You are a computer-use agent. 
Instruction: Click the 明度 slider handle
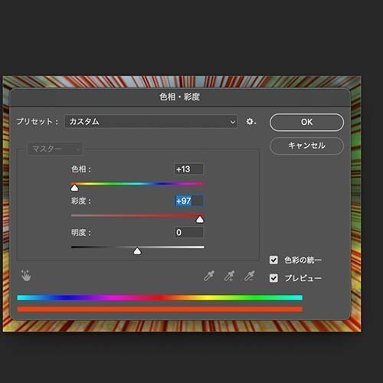[137, 251]
